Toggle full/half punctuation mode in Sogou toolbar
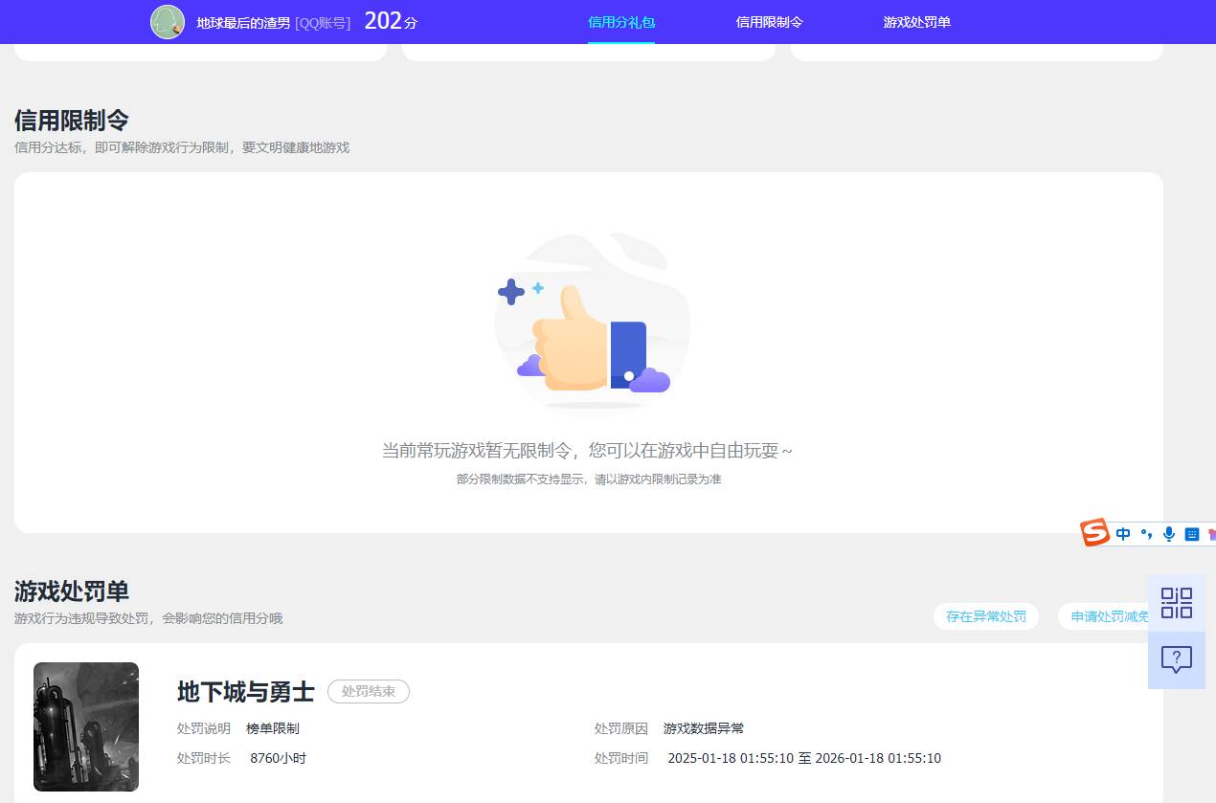1216x803 pixels. coord(1147,534)
